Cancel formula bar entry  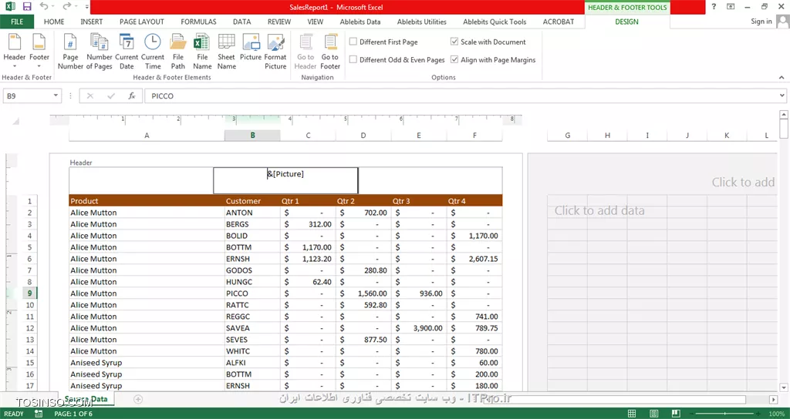point(90,96)
